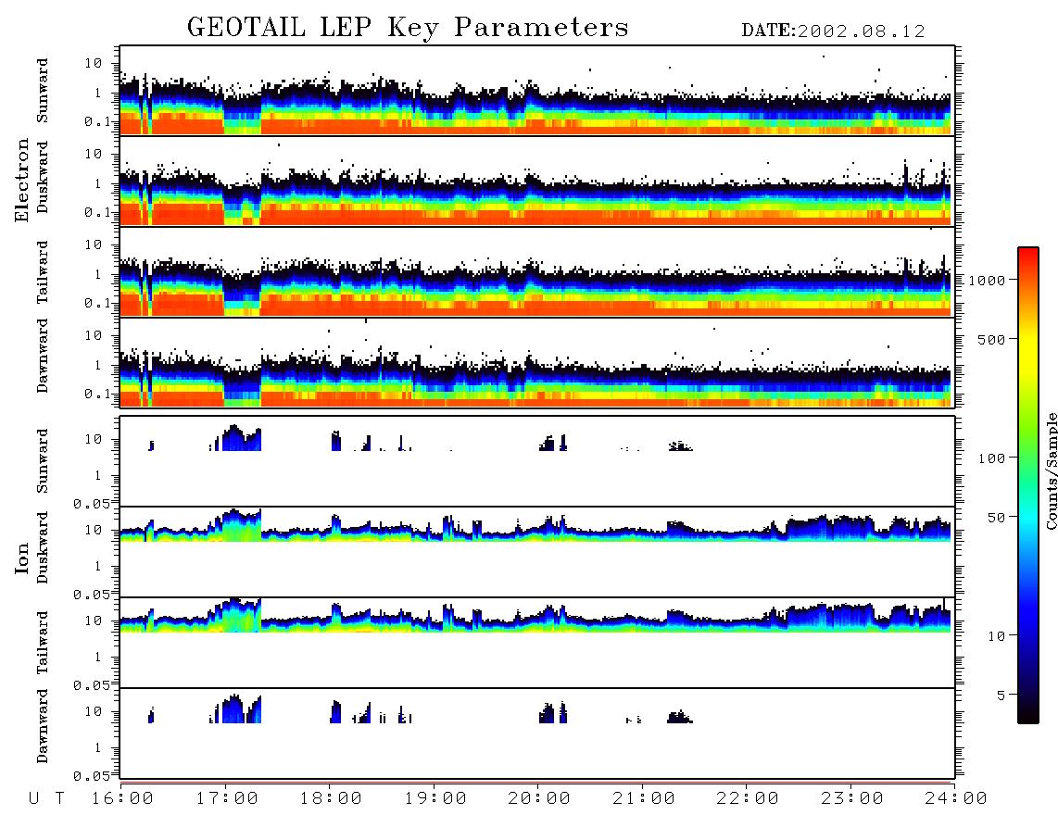Select the 18:00 time tick label
Image resolution: width=1058 pixels, height=815 pixels.
pos(332,799)
